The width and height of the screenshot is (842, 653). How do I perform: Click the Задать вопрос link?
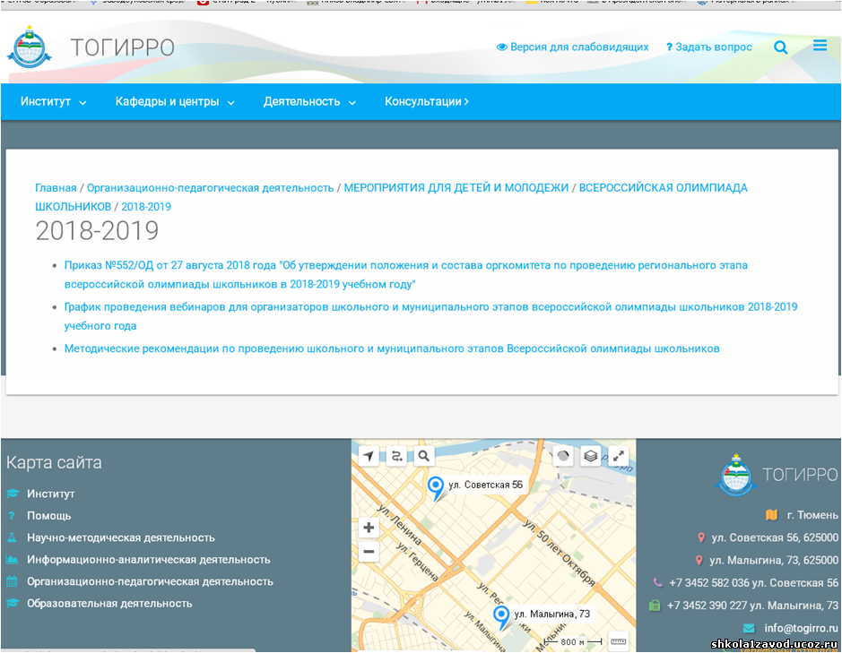[x=708, y=47]
